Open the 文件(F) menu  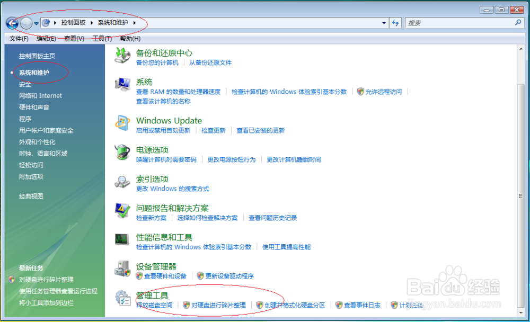19,39
